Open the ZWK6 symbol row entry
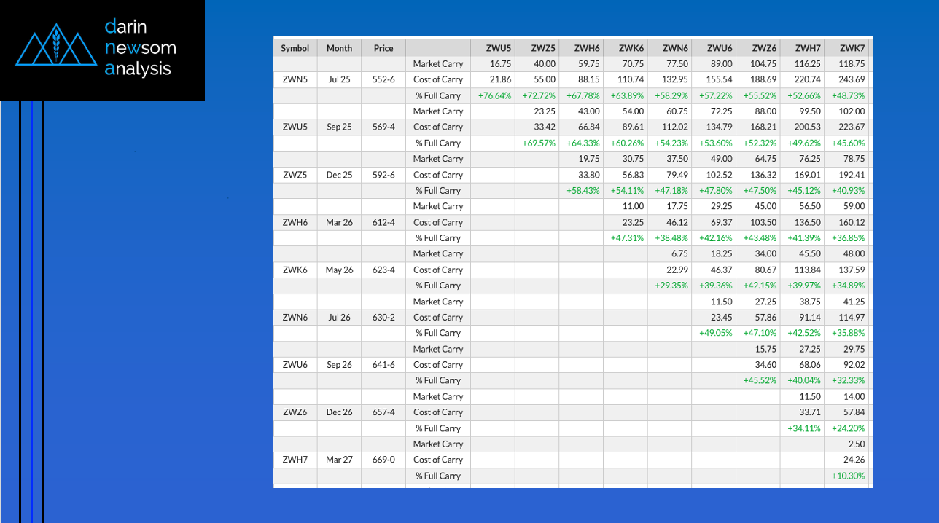This screenshot has width=939, height=523. [295, 270]
